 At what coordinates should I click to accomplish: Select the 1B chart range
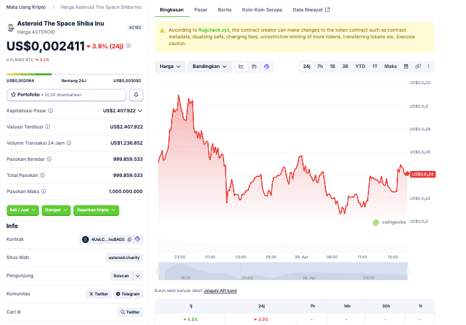[333, 66]
